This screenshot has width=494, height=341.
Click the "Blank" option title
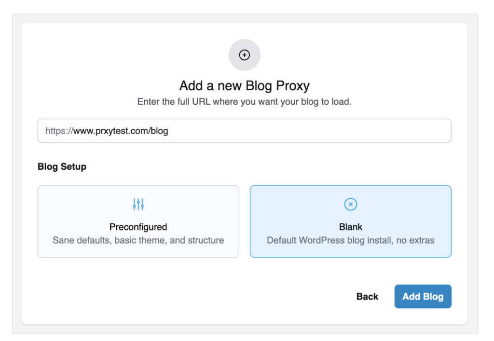(x=351, y=227)
